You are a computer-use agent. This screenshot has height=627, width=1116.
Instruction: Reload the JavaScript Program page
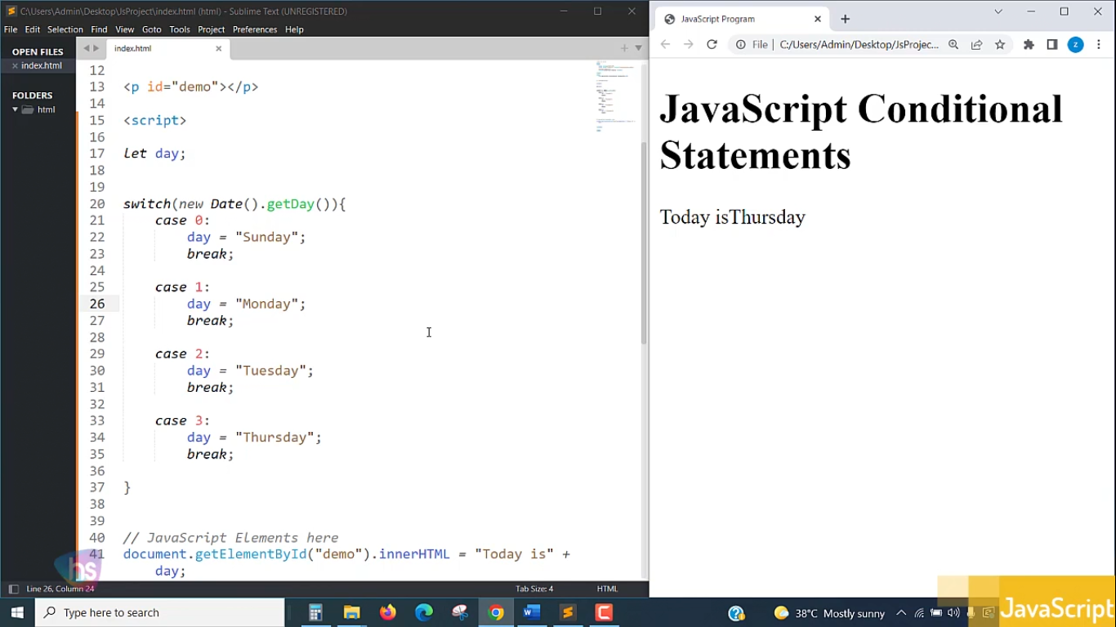pyautogui.click(x=712, y=45)
